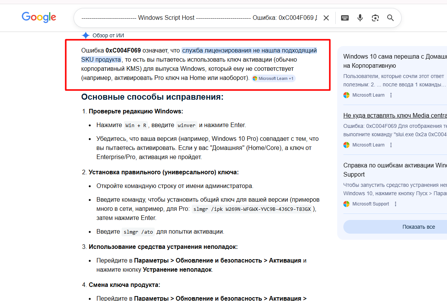Click the Google logo
The height and width of the screenshot is (301, 447).
(x=39, y=17)
